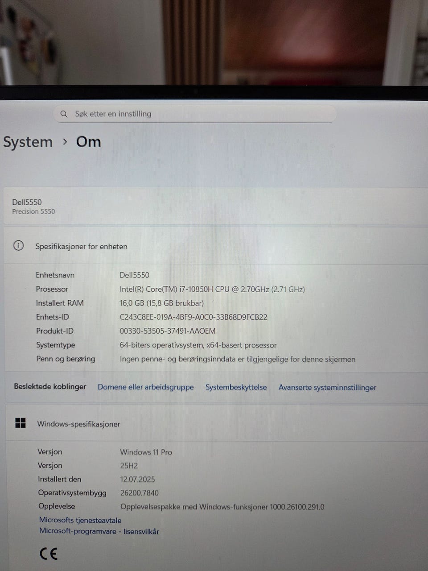428x571 pixels.
Task: Click the 'Beslektede koblinger' label
Action: pyautogui.click(x=50, y=386)
